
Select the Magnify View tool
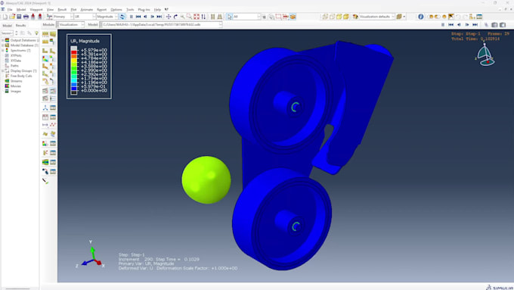coord(182,17)
